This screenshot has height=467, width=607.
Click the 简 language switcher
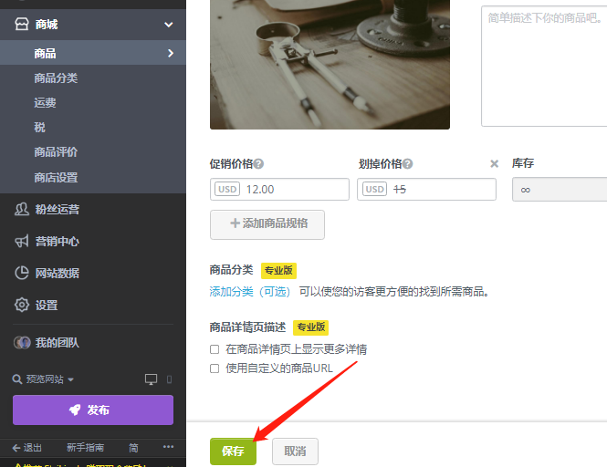pos(133,448)
